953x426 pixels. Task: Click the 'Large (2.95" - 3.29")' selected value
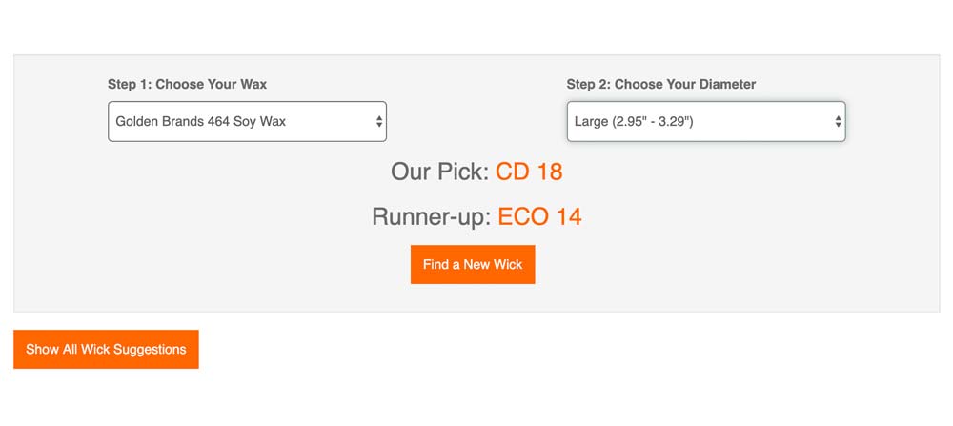(634, 122)
